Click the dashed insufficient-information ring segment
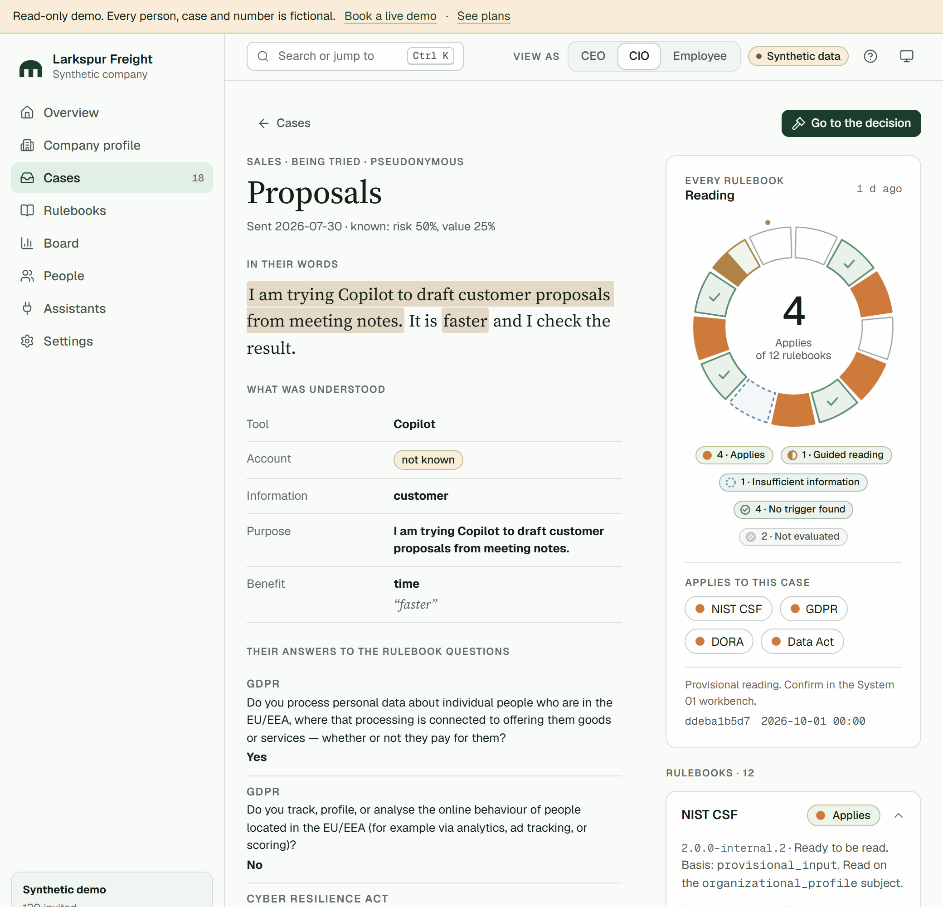943x907 pixels. pyautogui.click(x=753, y=400)
